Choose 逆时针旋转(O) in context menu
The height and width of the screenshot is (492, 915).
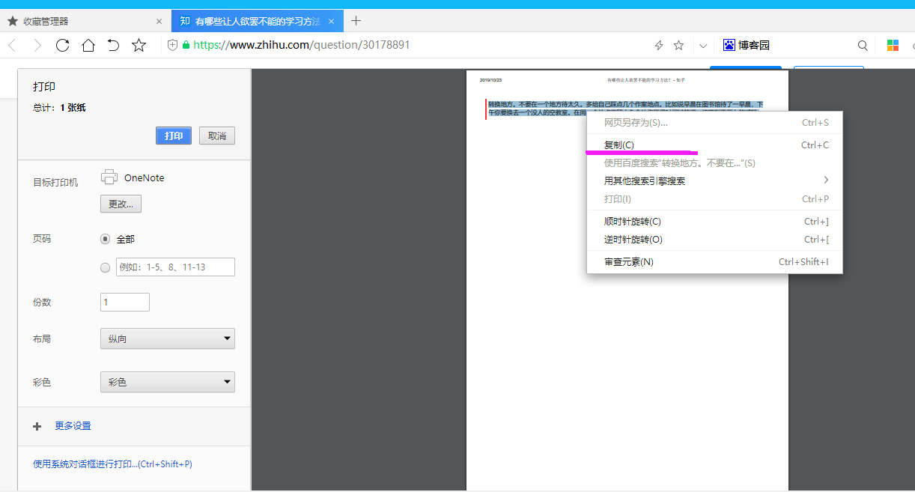714,240
